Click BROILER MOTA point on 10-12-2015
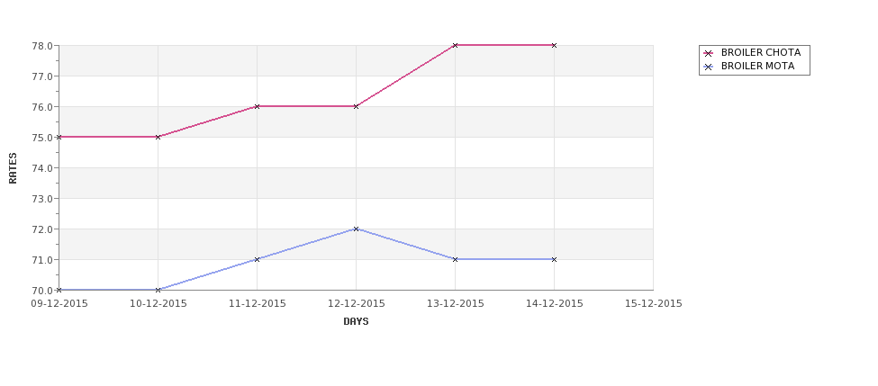Screen dimensions: 878x386 coord(158,290)
